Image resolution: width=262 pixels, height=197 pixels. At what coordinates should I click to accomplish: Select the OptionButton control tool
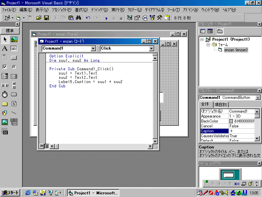click(14, 67)
